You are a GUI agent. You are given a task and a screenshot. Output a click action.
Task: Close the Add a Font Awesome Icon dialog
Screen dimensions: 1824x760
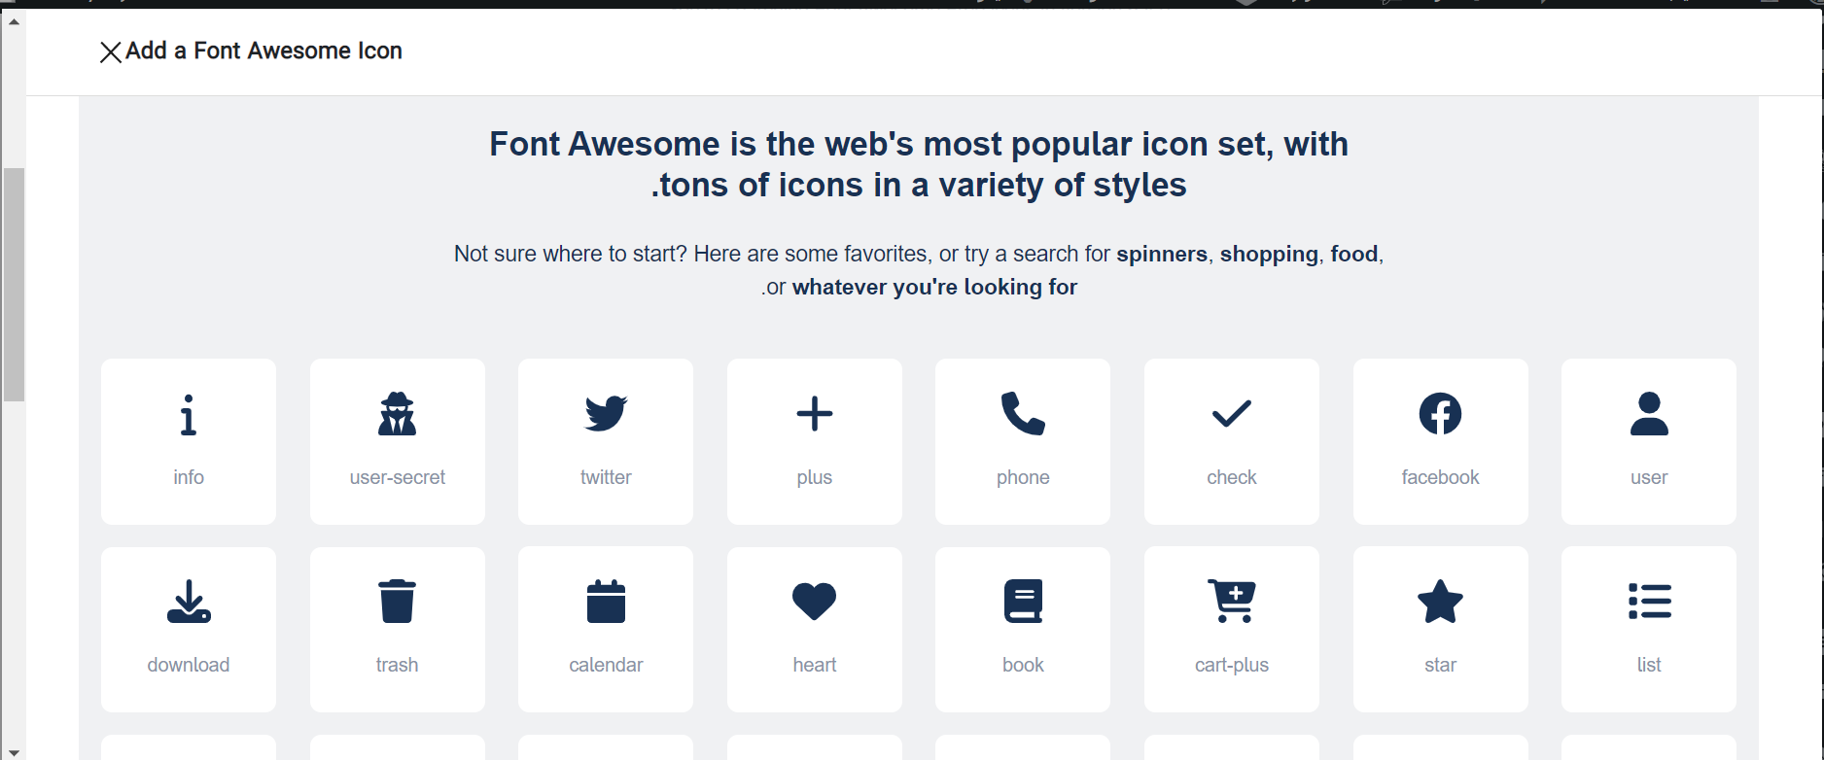111,52
